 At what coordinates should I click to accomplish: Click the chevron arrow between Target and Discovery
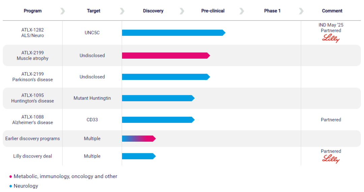click(x=122, y=11)
